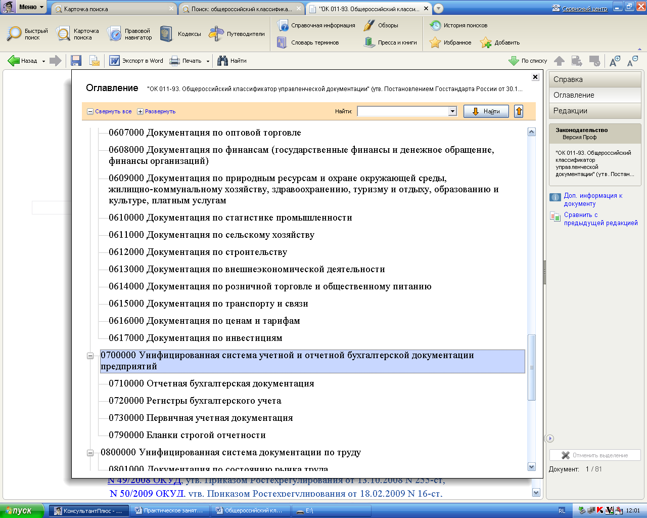Open tab list dropdown after document tabs

[x=439, y=9]
